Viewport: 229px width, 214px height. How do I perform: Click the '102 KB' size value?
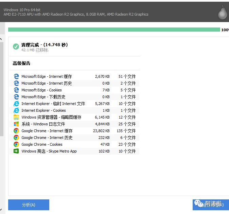(104, 151)
